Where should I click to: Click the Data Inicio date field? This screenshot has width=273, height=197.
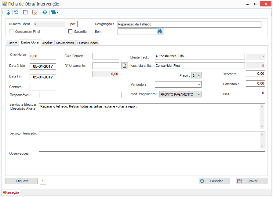click(43, 66)
